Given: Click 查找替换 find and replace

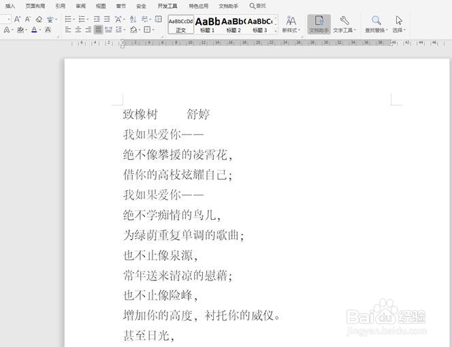Looking at the screenshot, I should click(376, 24).
